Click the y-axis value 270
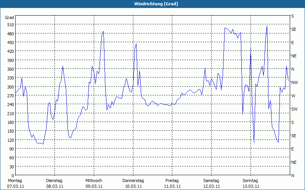This screenshot has height=190, width=305. tap(11, 96)
